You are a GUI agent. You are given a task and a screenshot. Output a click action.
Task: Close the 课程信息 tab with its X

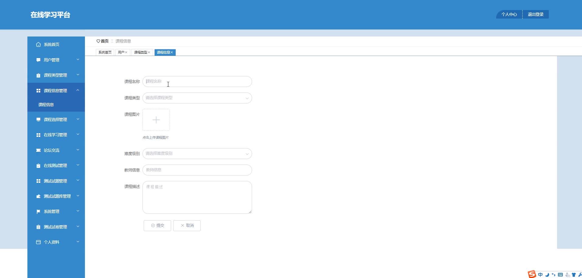point(172,52)
